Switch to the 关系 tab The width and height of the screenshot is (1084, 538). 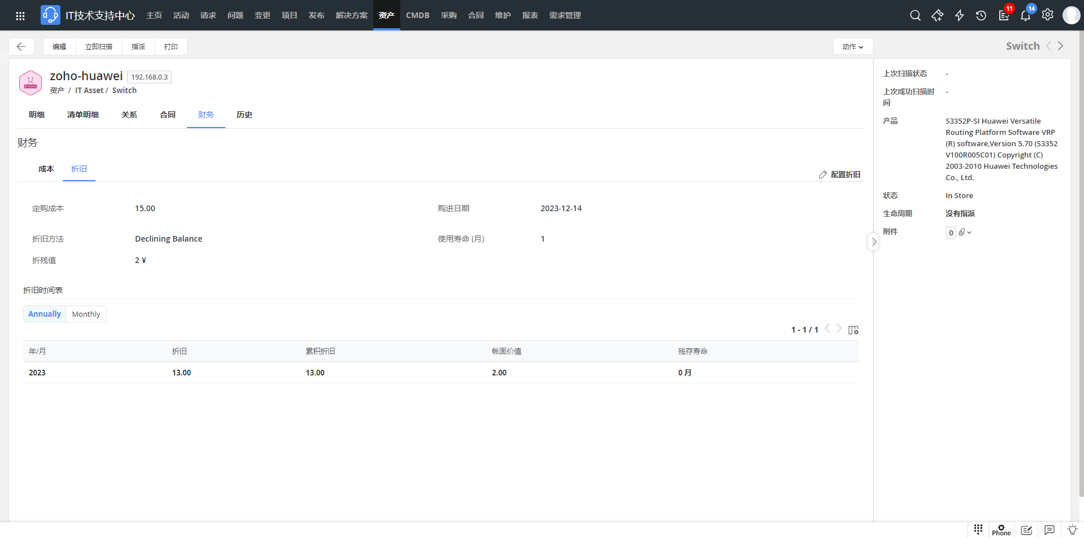coord(129,115)
